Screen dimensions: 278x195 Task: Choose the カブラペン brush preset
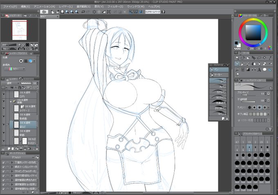click(x=218, y=92)
